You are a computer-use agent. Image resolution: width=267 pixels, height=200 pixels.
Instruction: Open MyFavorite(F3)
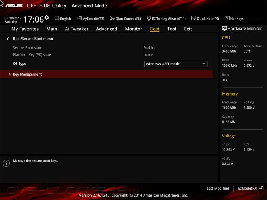[x=90, y=19]
